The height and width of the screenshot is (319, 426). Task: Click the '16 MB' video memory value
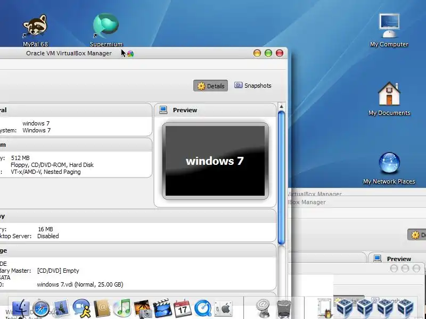[x=45, y=229]
